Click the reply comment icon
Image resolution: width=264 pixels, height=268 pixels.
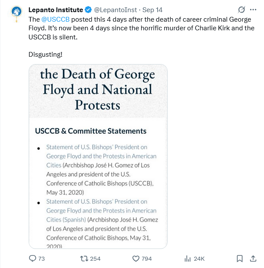(x=33, y=258)
